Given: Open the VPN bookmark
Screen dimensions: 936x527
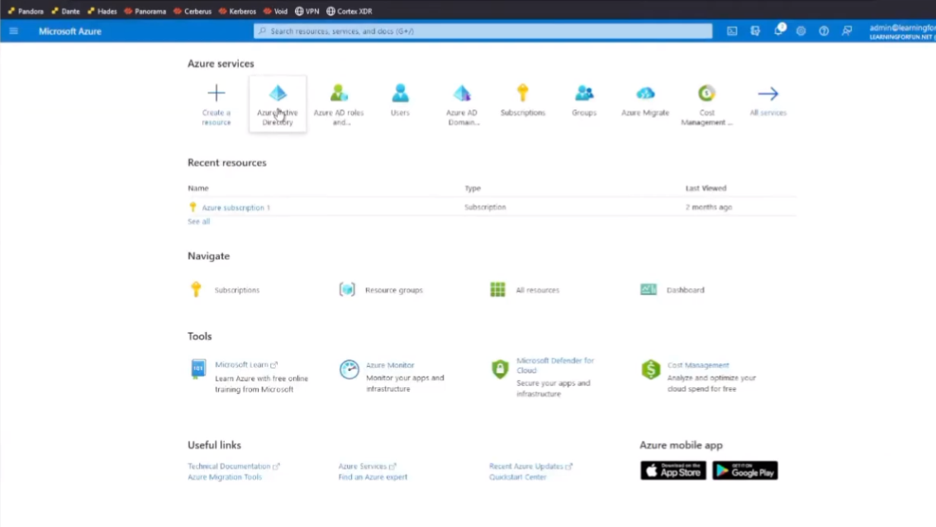Looking at the screenshot, I should click(306, 11).
